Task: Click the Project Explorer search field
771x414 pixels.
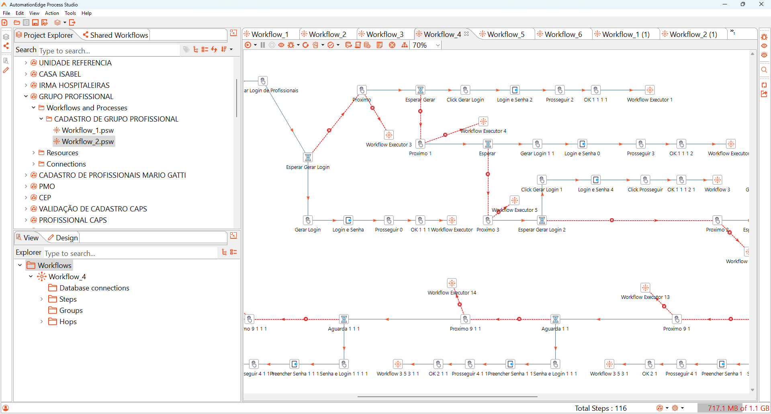Action: [108, 51]
